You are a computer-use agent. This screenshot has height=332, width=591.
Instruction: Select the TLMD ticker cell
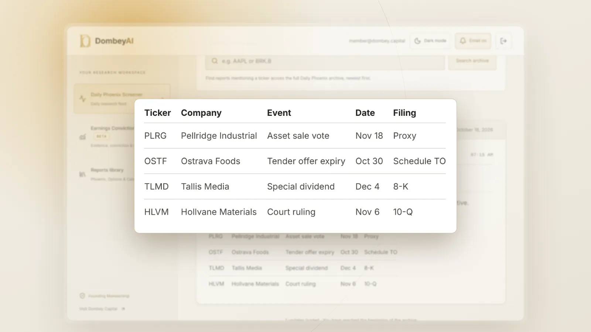[x=157, y=187]
